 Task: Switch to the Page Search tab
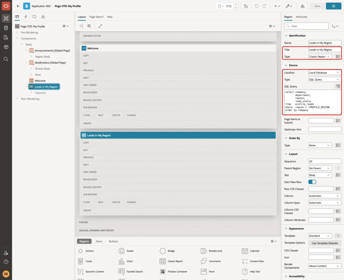(96, 17)
